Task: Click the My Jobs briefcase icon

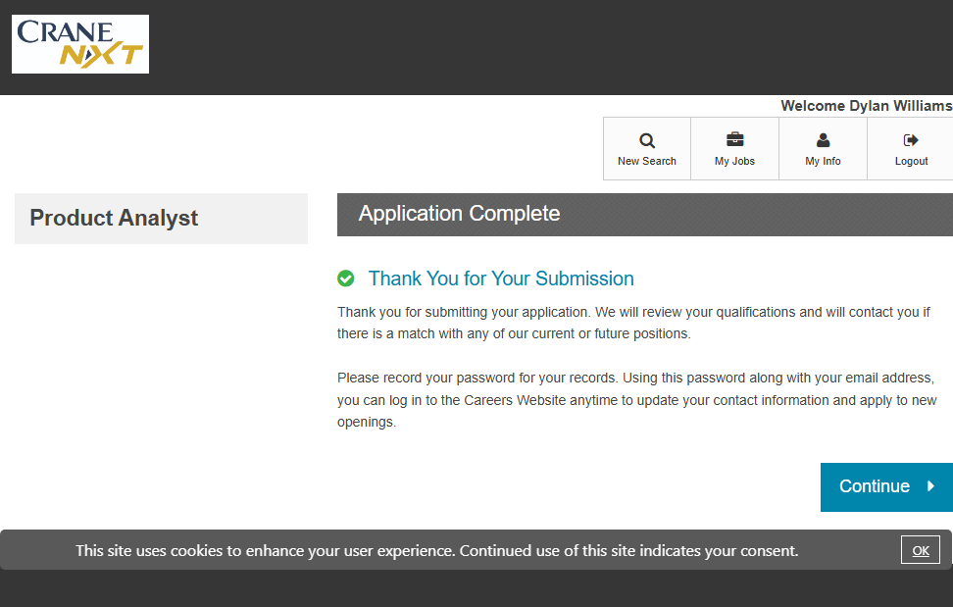Action: point(734,140)
